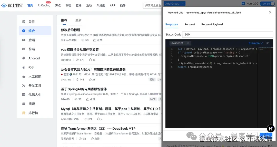
Task: Like the Mysql 集群搭建 article
Action: 98,119
